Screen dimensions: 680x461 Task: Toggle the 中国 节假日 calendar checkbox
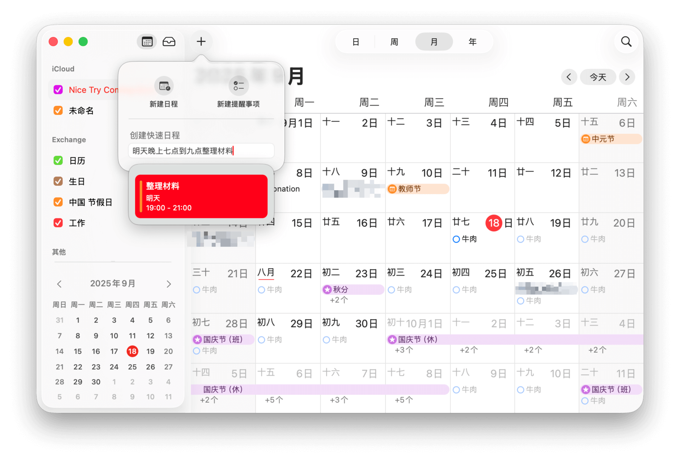58,202
